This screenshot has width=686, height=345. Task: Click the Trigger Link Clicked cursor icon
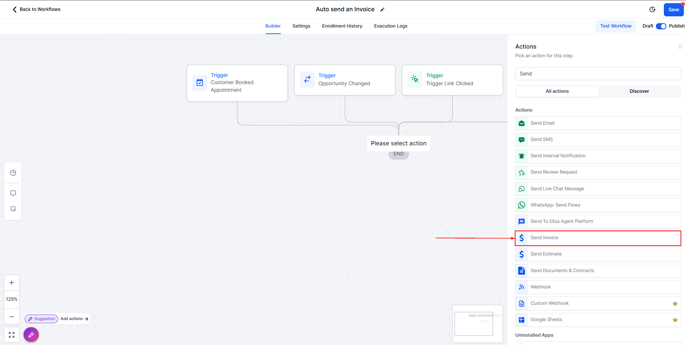click(x=415, y=79)
